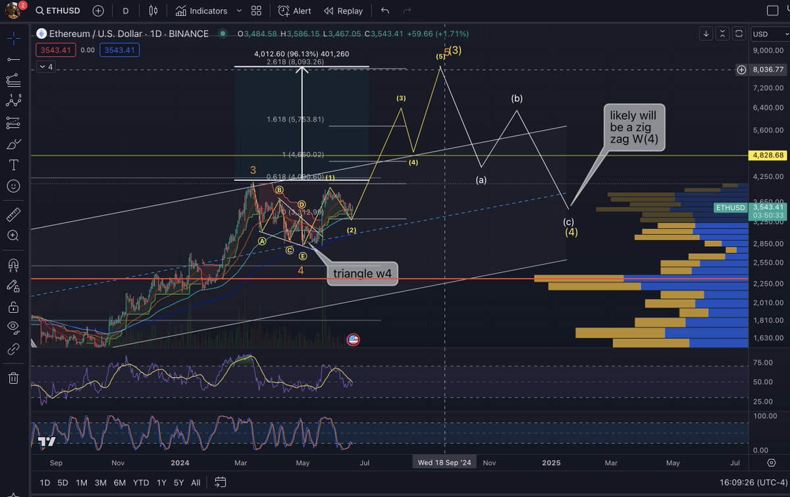Select the 1M time range
This screenshot has width=790, height=497.
(82, 483)
